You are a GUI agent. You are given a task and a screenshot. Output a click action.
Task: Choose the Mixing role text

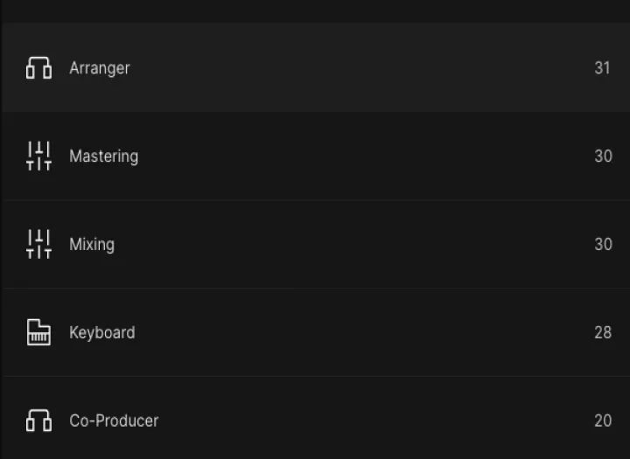(92, 244)
